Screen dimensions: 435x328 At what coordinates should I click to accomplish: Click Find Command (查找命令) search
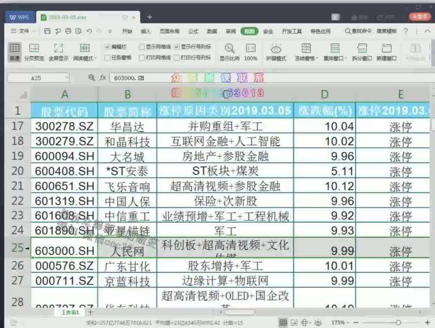tap(358, 31)
